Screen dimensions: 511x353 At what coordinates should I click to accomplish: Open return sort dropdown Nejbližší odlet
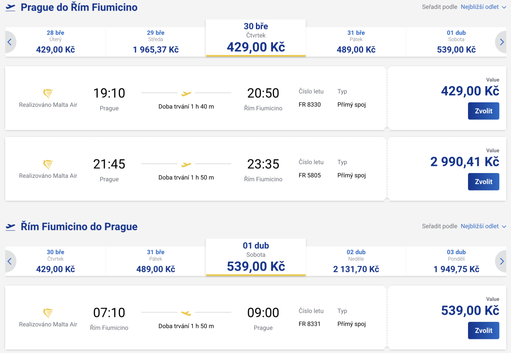483,226
